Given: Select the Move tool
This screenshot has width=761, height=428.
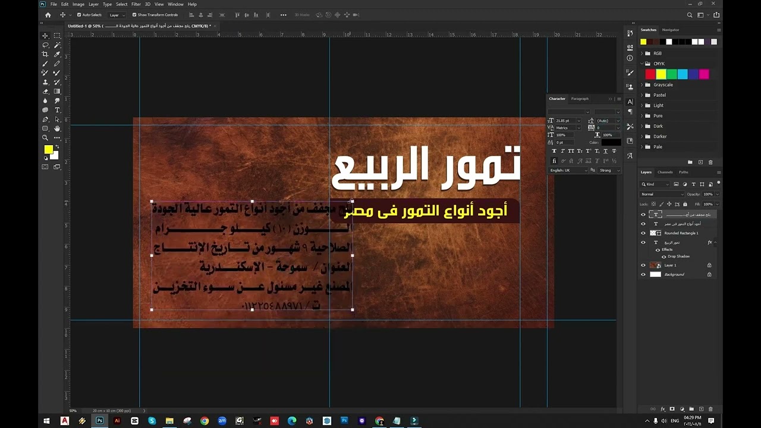Looking at the screenshot, I should tap(45, 36).
